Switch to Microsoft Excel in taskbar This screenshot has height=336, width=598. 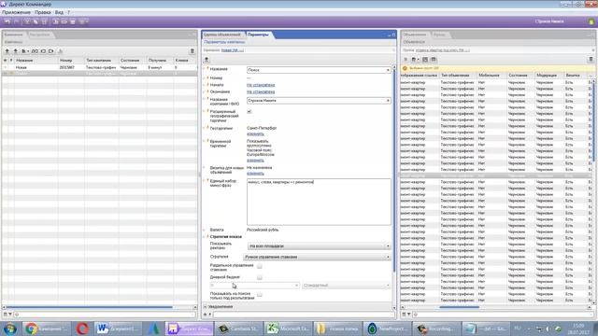click(x=289, y=329)
